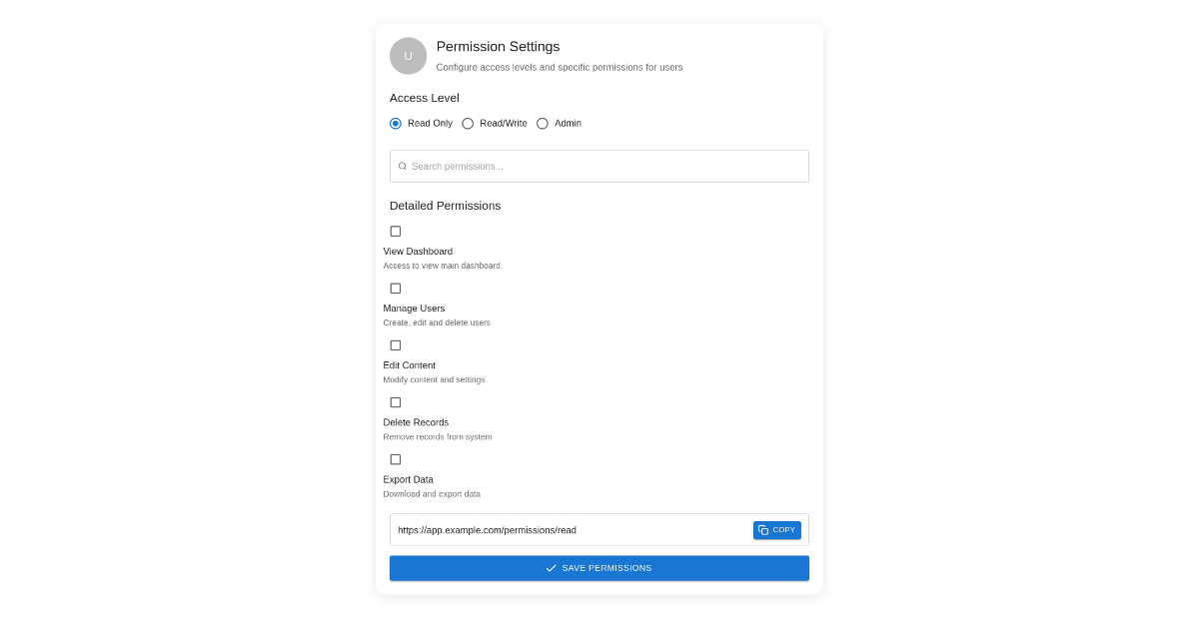Click the Detailed Permissions heading

[x=445, y=206]
